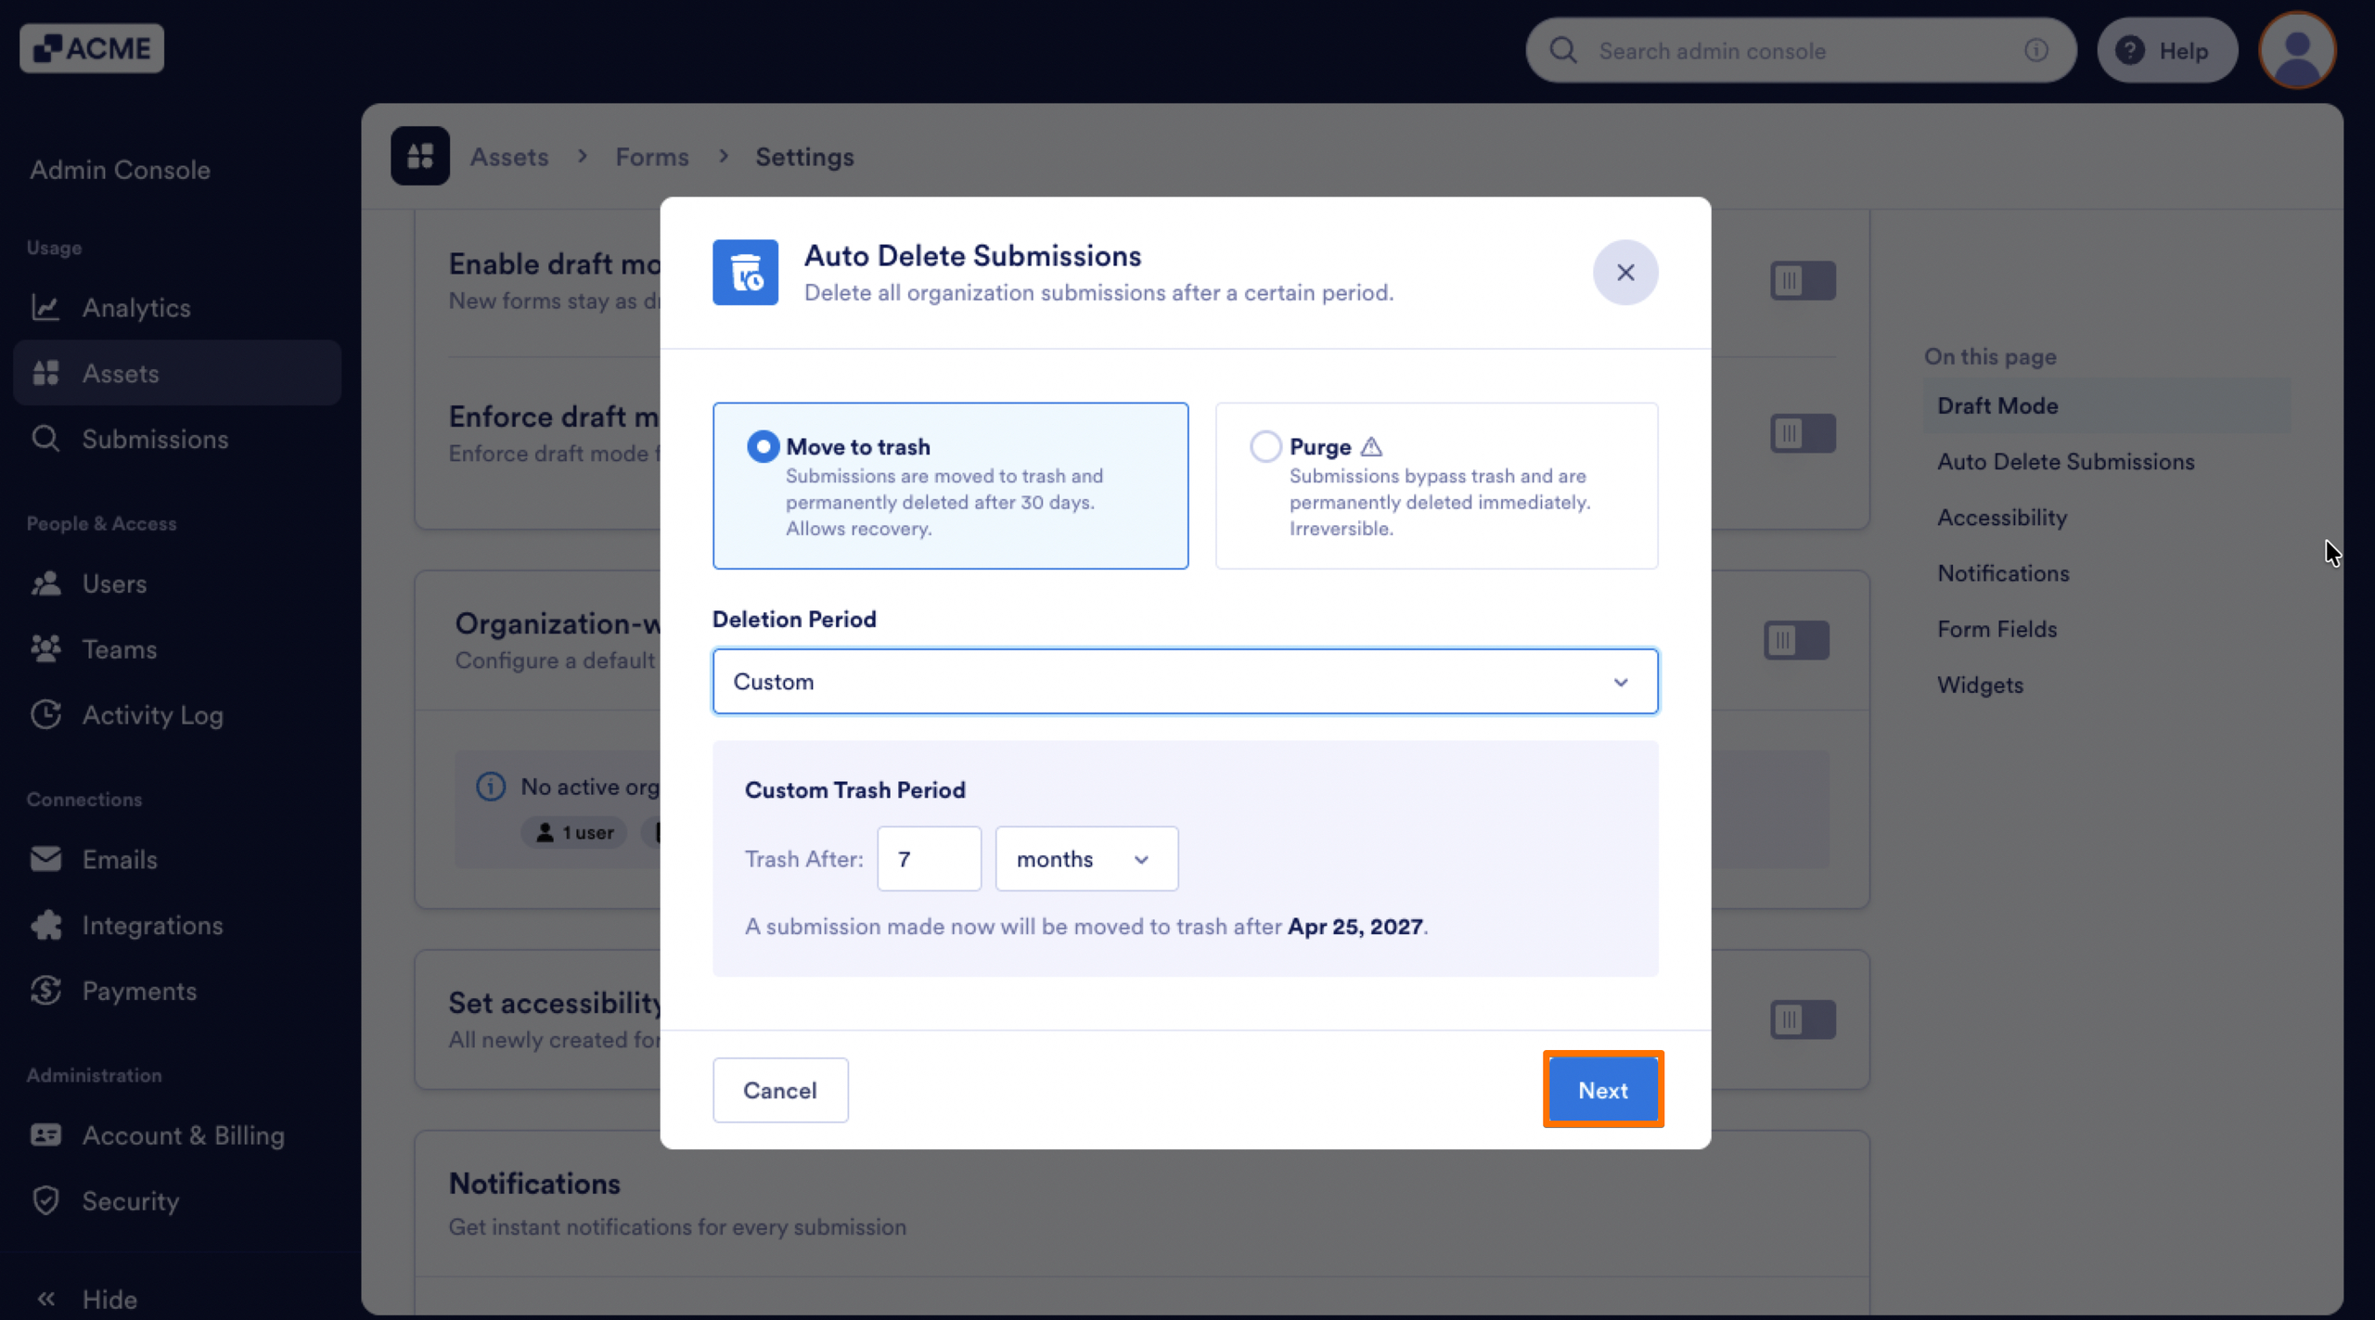Jump to Notifications section link
Screen dimensions: 2375x1320
point(2003,573)
